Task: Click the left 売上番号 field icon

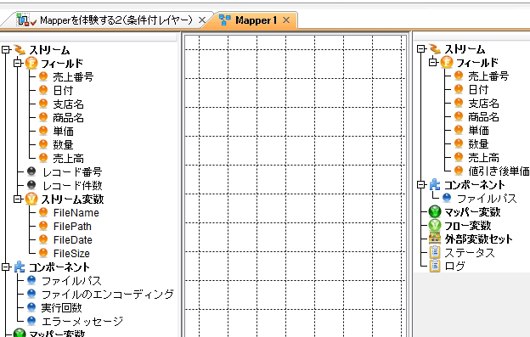Action: 43,76
